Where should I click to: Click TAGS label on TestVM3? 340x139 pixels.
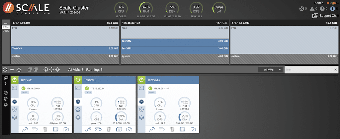point(152,92)
